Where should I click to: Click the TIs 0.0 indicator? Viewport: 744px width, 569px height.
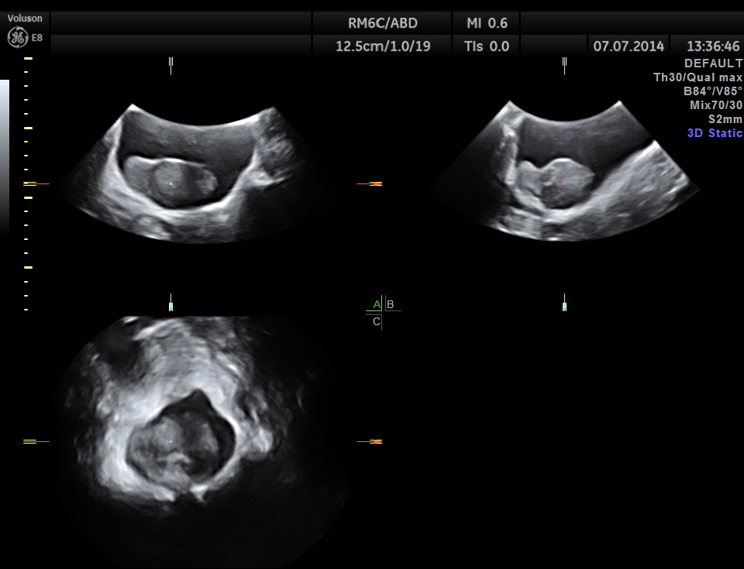point(487,46)
